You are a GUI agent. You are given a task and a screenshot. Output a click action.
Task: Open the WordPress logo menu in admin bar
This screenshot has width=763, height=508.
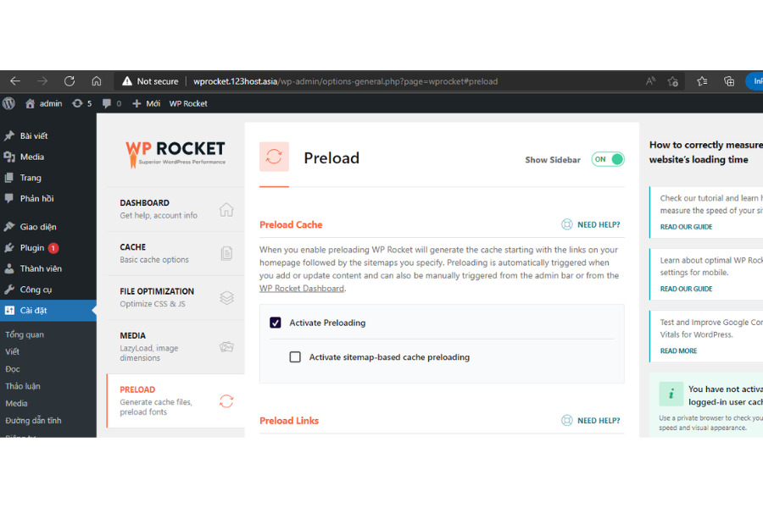pyautogui.click(x=9, y=102)
